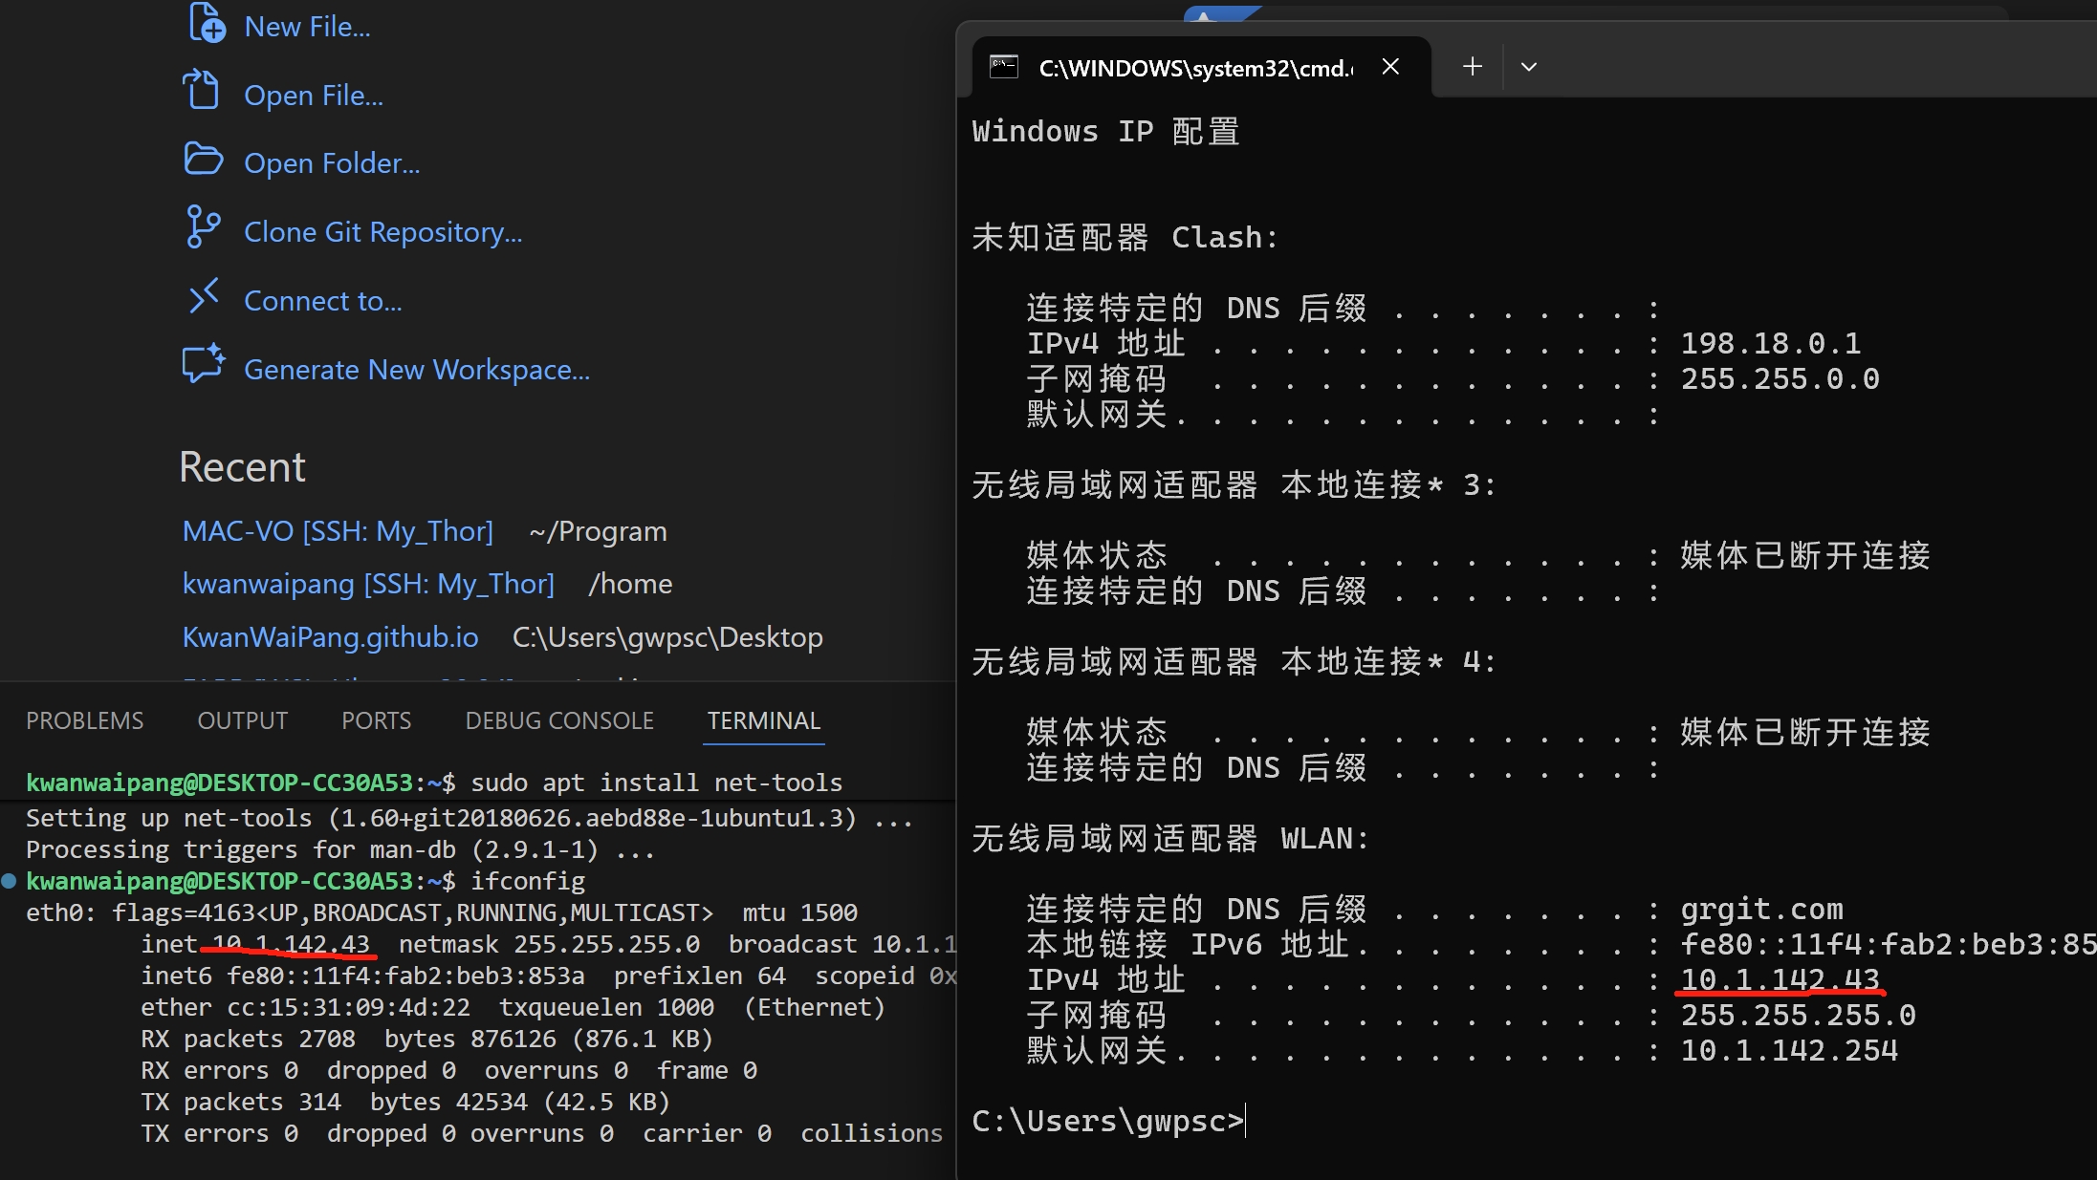The image size is (2097, 1180).
Task: Click the cmd.exe tab icon
Action: pyautogui.click(x=1003, y=67)
